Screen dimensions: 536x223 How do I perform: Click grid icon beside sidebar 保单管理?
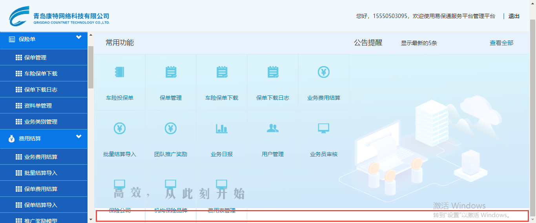pyautogui.click(x=18, y=58)
